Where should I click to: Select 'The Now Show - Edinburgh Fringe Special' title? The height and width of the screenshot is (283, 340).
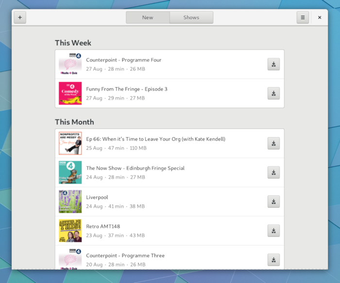(x=136, y=168)
